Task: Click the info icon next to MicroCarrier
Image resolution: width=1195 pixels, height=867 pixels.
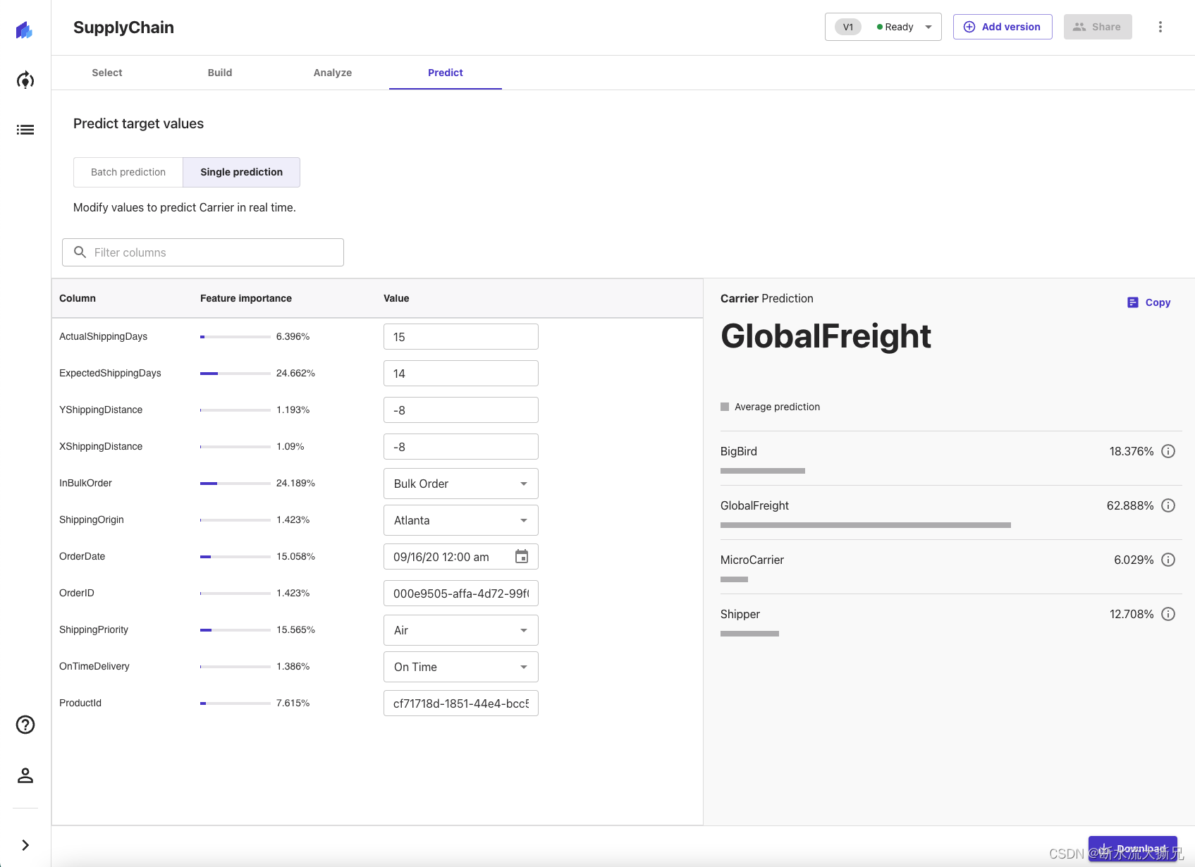Action: point(1168,560)
